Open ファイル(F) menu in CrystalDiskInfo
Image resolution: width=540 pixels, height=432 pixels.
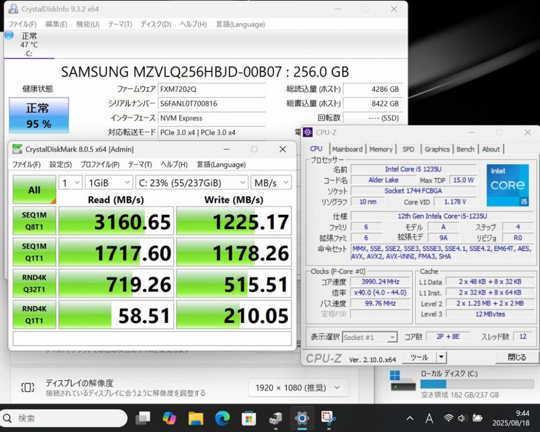click(x=22, y=24)
